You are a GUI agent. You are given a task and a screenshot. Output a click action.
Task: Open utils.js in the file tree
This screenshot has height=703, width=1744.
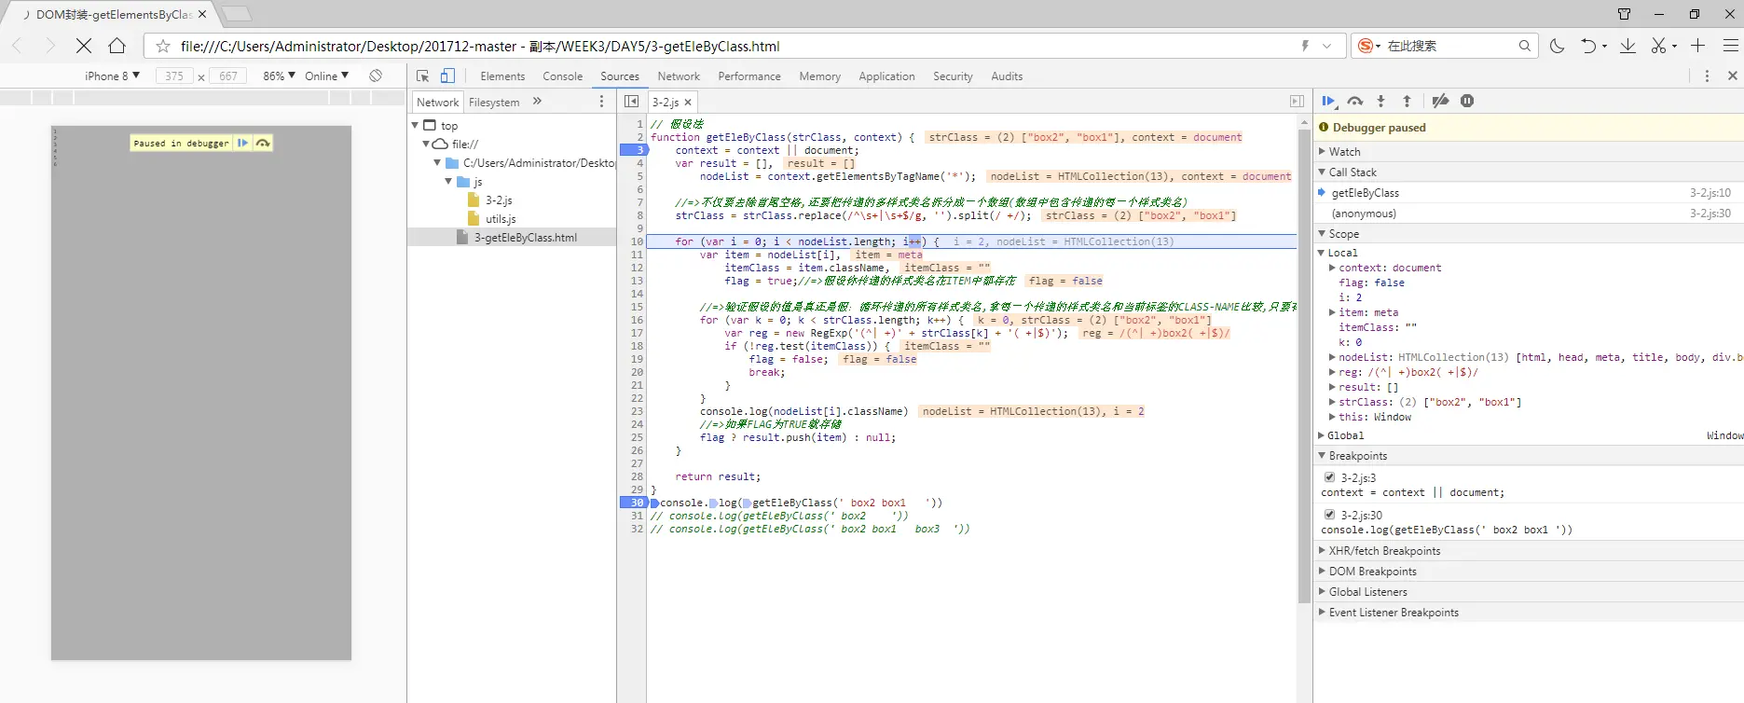tap(501, 219)
